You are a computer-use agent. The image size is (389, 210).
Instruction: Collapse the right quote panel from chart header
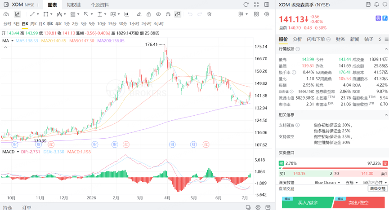267,4
